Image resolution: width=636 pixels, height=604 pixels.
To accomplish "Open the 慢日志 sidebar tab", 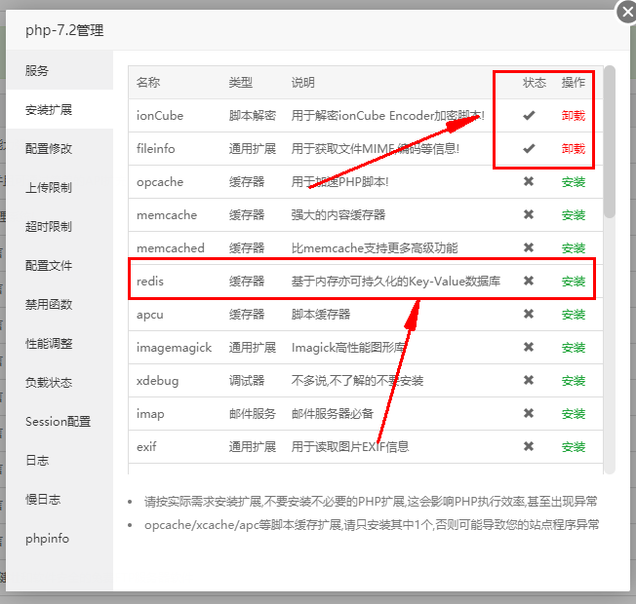I will pyautogui.click(x=43, y=500).
